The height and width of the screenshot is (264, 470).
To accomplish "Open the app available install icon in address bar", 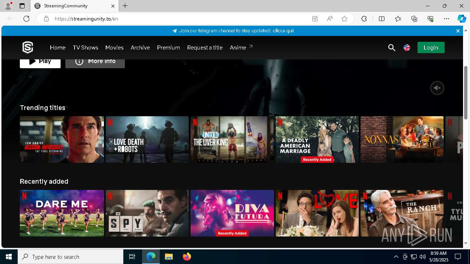I will pos(315,19).
